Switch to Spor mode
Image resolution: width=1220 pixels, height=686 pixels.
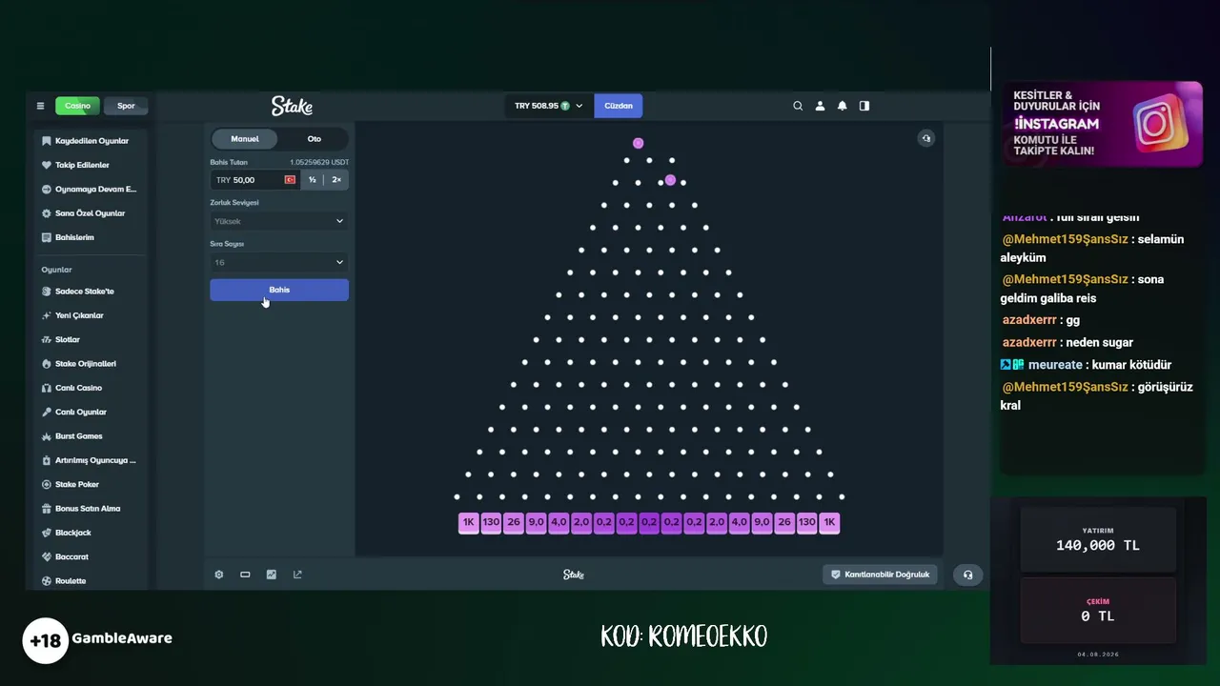pos(126,106)
